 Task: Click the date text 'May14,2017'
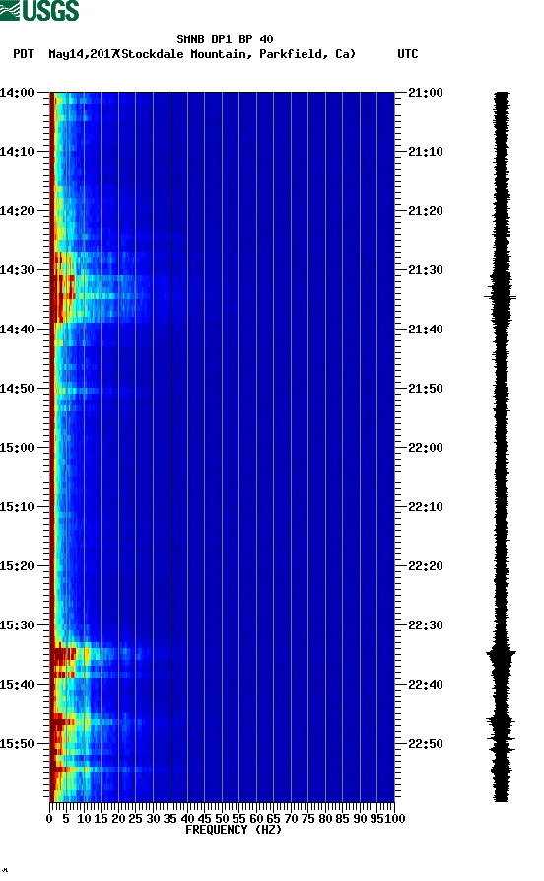[x=83, y=54]
